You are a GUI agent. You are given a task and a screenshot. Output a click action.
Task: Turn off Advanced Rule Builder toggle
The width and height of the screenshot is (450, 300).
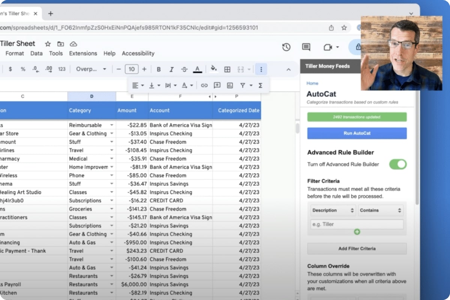pos(398,164)
